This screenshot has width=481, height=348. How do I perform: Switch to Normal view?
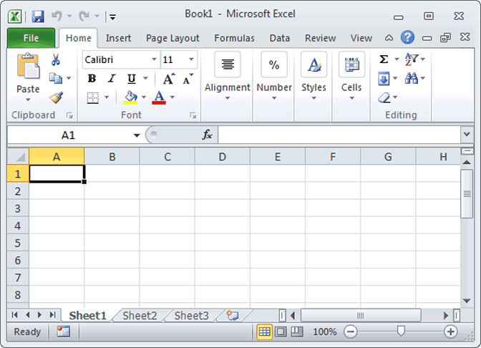click(x=264, y=332)
